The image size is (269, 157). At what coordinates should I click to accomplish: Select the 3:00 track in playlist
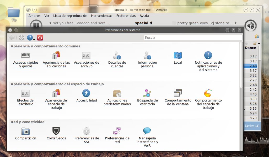pos(251,99)
